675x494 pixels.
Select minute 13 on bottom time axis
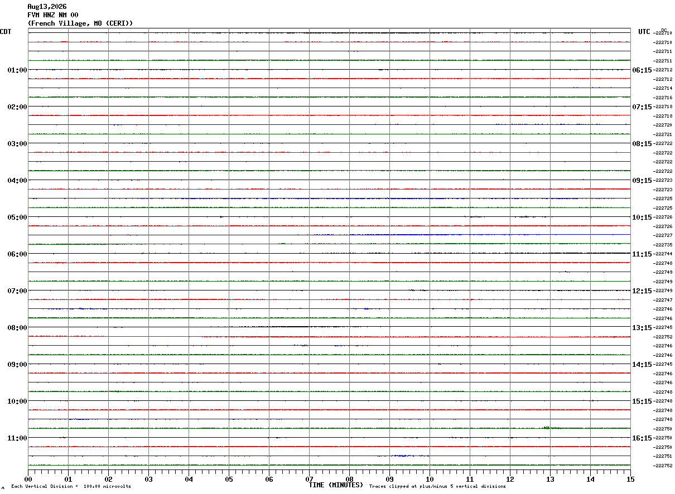click(550, 479)
